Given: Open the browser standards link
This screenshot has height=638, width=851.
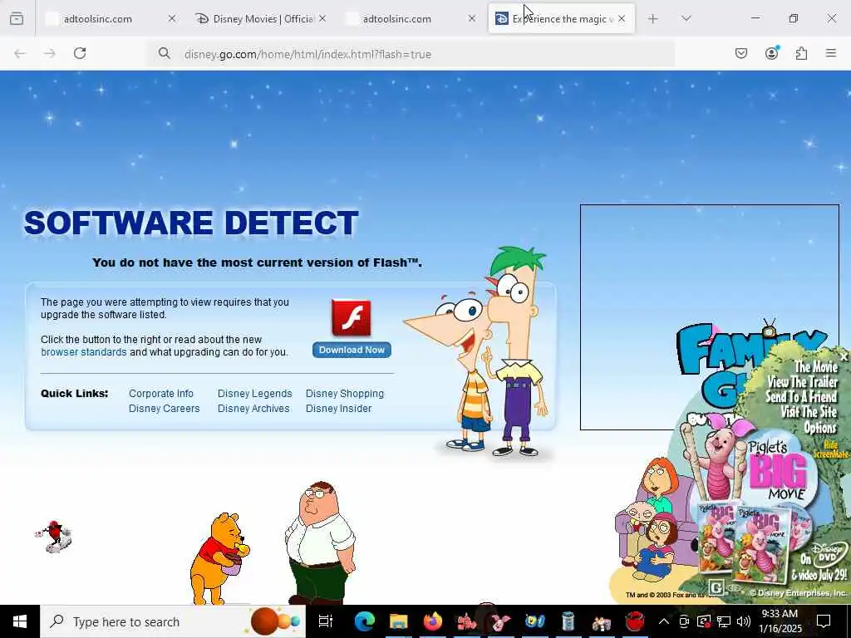Looking at the screenshot, I should click(84, 352).
